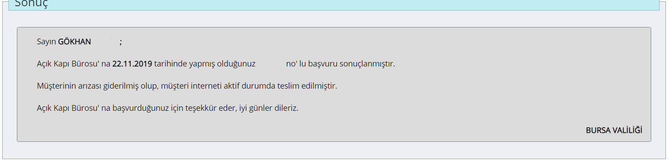Click the blank application number gap
Screen dimensions: 669x160
coord(270,64)
